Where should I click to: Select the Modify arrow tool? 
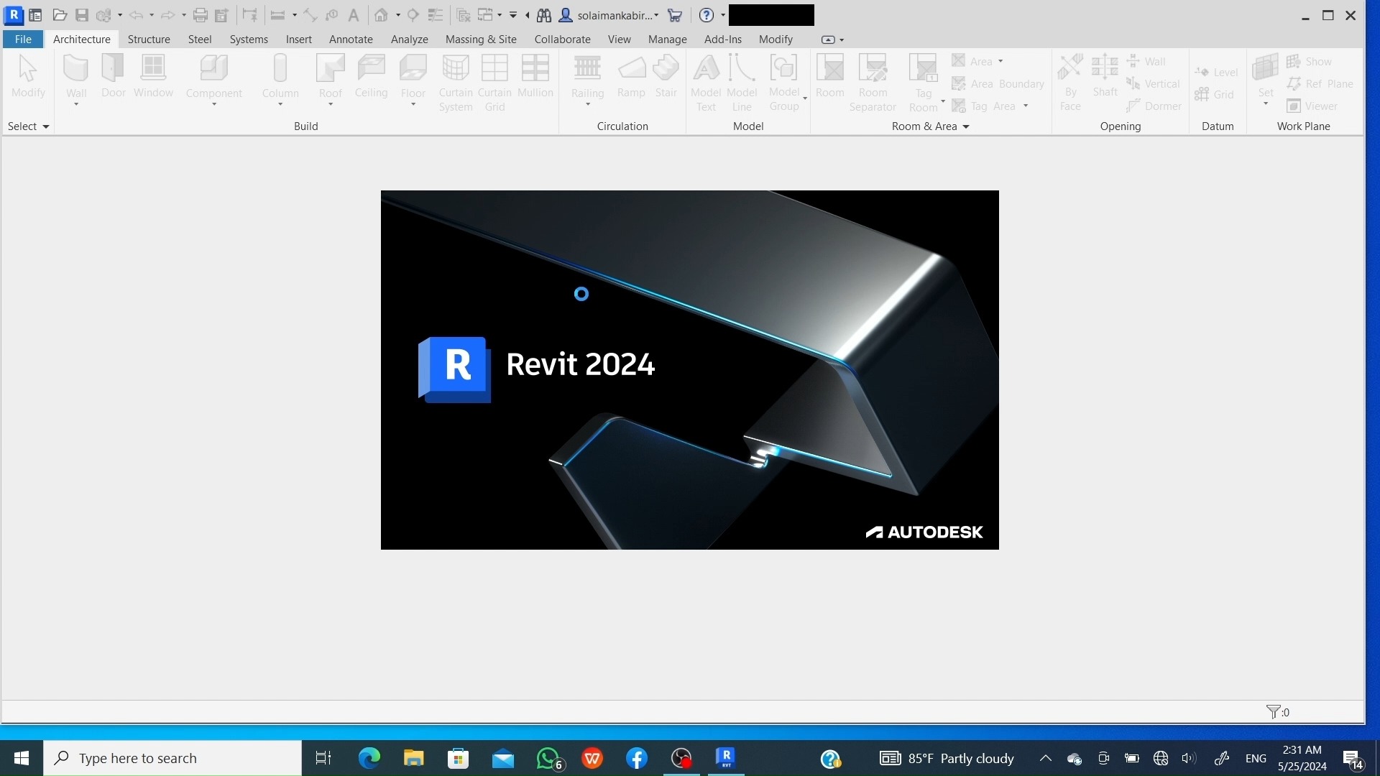point(28,77)
